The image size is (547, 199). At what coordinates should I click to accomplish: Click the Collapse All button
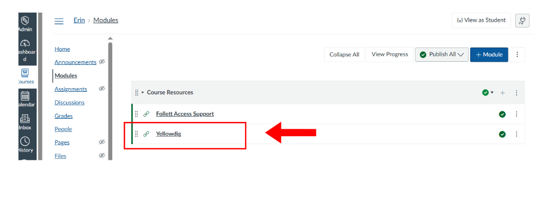click(344, 54)
